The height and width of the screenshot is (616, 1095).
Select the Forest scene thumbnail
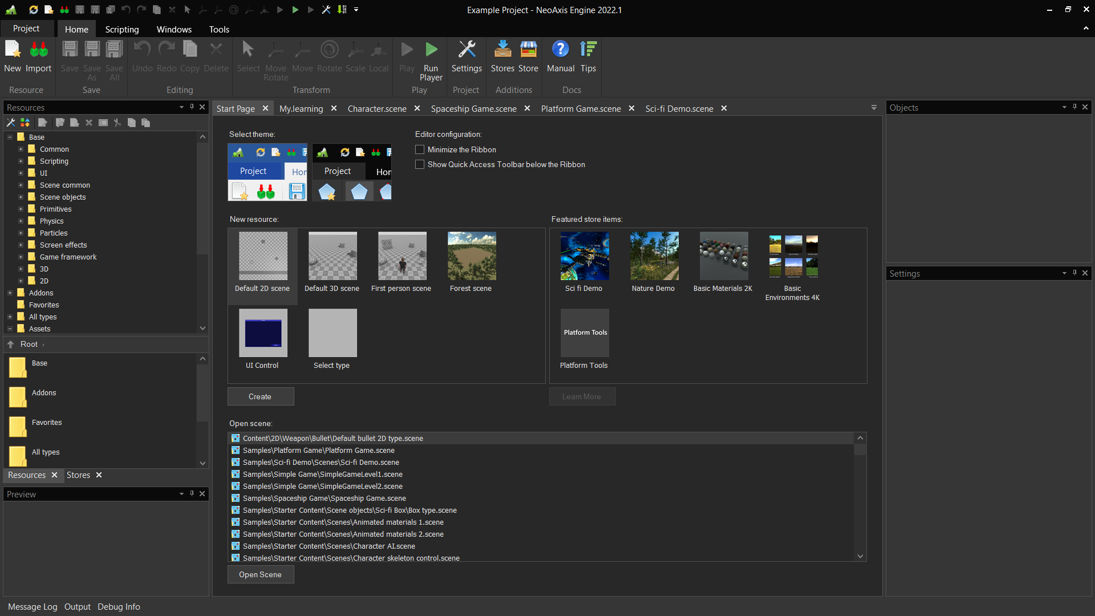click(x=471, y=256)
